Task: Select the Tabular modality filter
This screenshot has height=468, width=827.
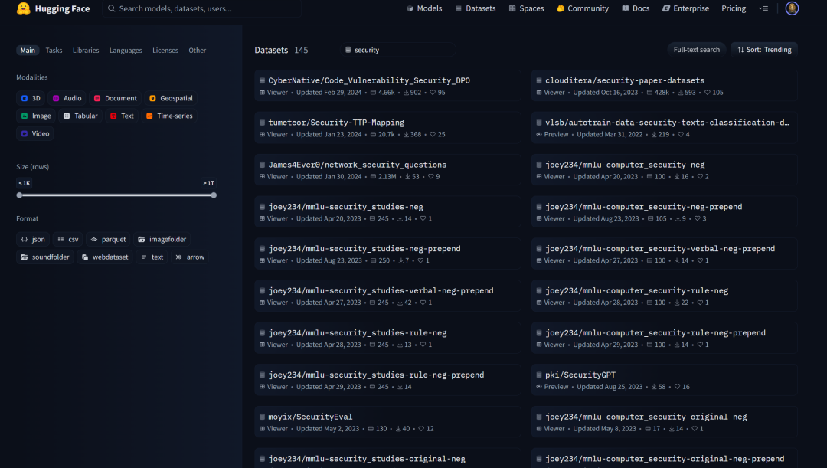Action: (x=80, y=116)
